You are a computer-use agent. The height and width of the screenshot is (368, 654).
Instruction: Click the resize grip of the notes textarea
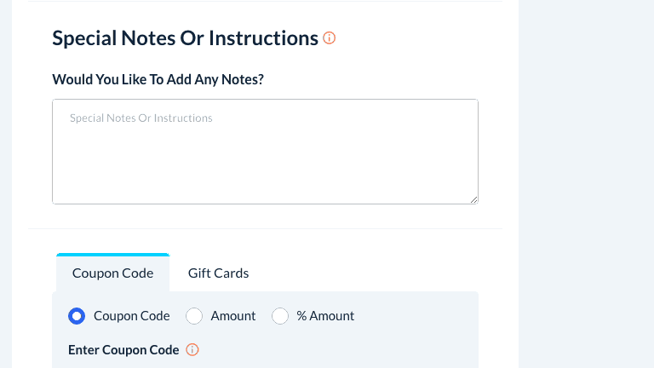473,198
